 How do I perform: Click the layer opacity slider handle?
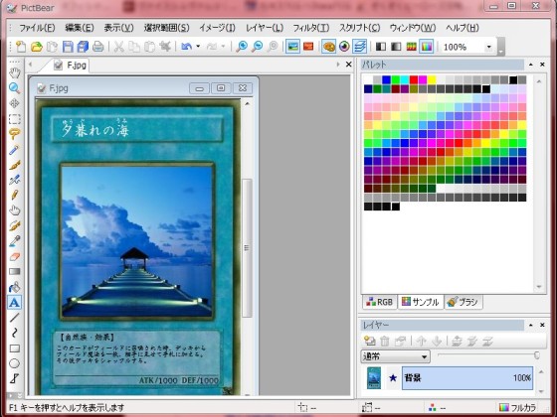tap(537, 355)
